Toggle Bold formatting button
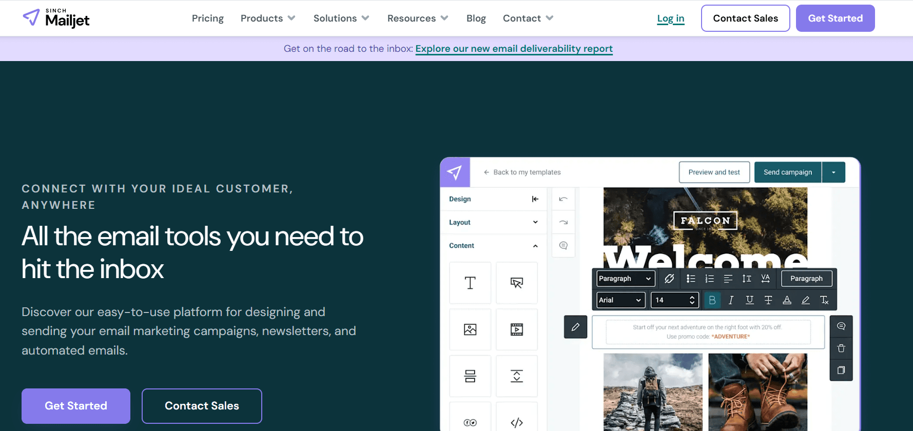The width and height of the screenshot is (913, 431). click(x=712, y=300)
